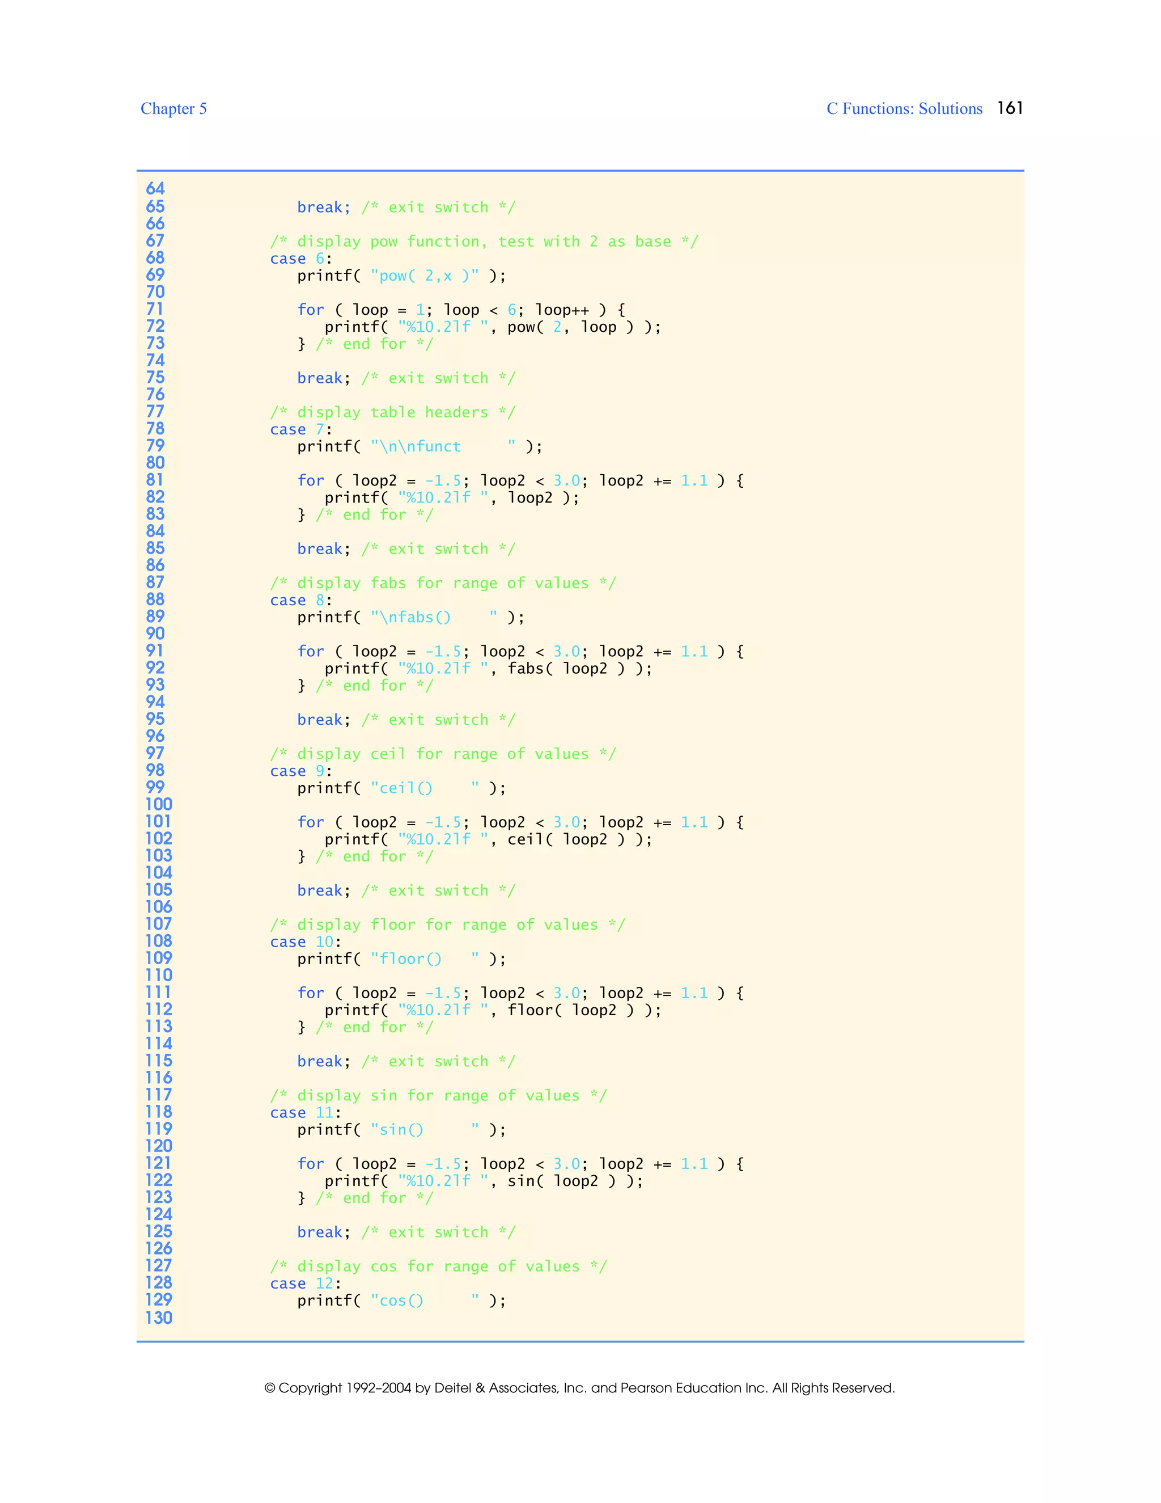Viewport: 1161px width, 1503px height.
Task: Click 'case 12:' label
Action: (306, 1283)
